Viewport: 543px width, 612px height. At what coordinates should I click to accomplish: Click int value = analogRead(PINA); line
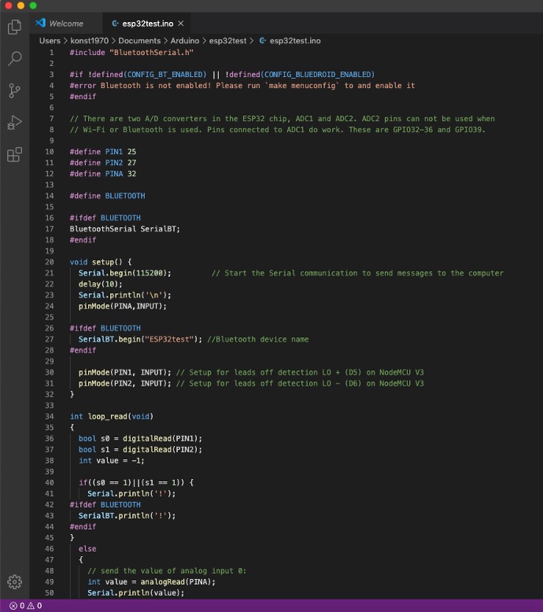(x=151, y=582)
